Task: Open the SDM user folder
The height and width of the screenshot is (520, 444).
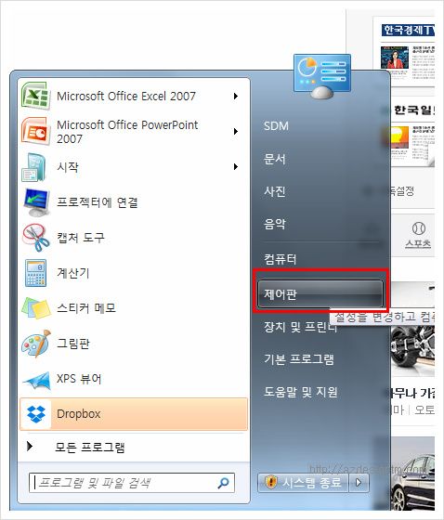Action: tap(276, 126)
